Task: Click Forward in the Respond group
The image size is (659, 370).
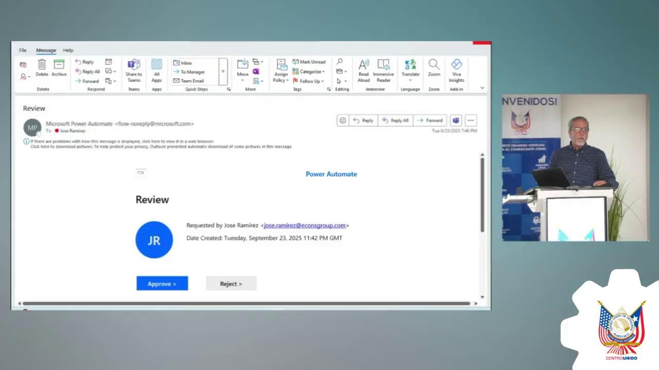Action: 86,81
